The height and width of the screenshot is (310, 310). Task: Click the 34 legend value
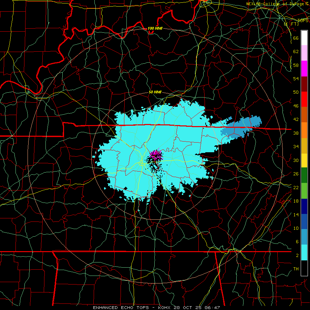[296, 147]
